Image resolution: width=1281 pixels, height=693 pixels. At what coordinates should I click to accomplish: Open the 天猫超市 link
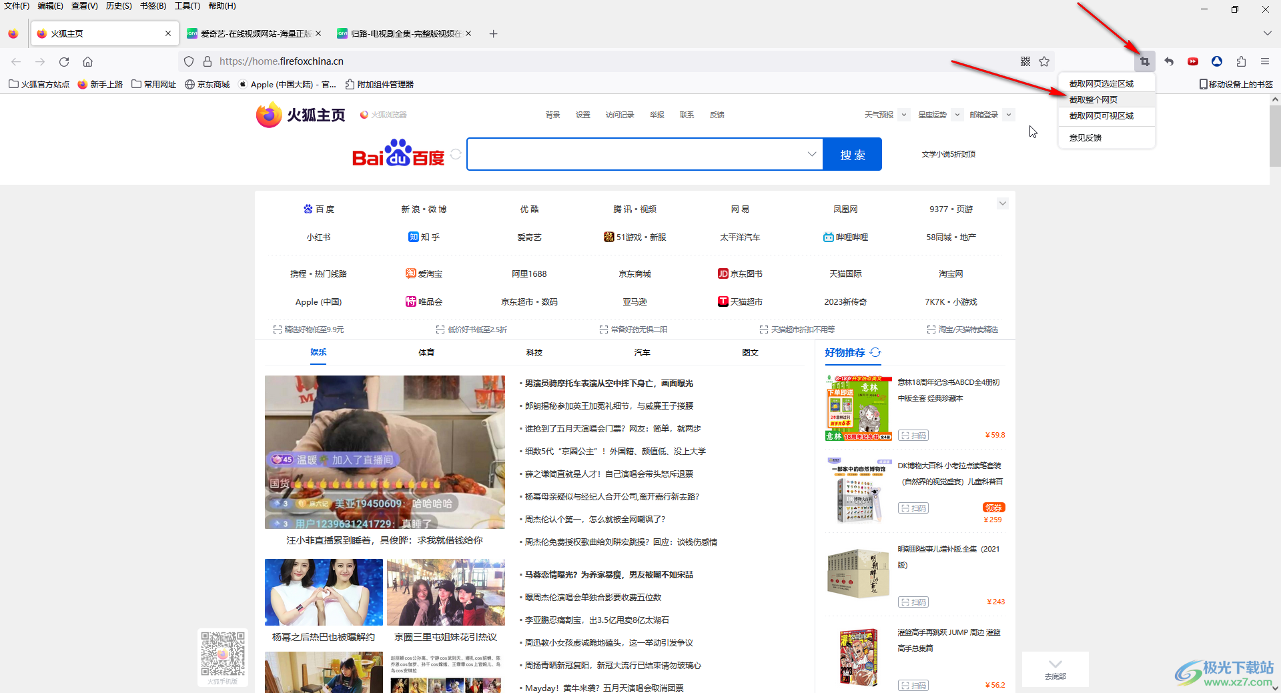click(x=740, y=301)
